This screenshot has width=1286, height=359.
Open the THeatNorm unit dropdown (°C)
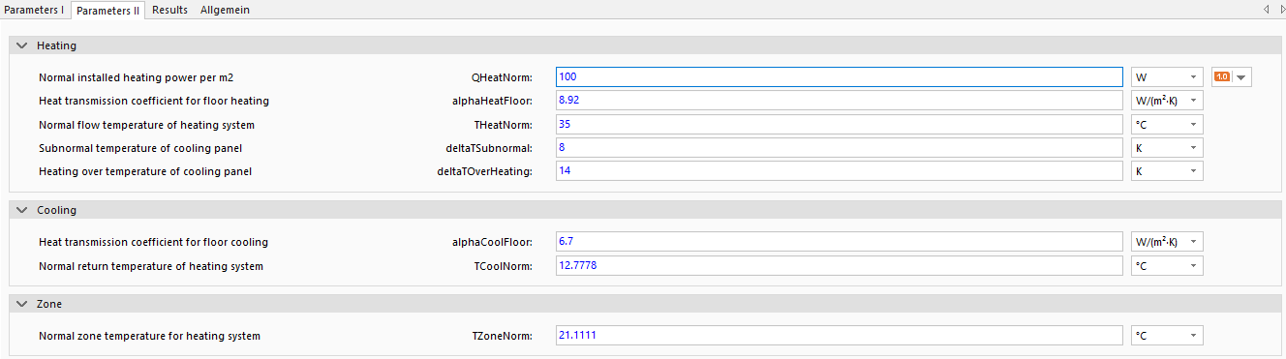[x=1167, y=125]
